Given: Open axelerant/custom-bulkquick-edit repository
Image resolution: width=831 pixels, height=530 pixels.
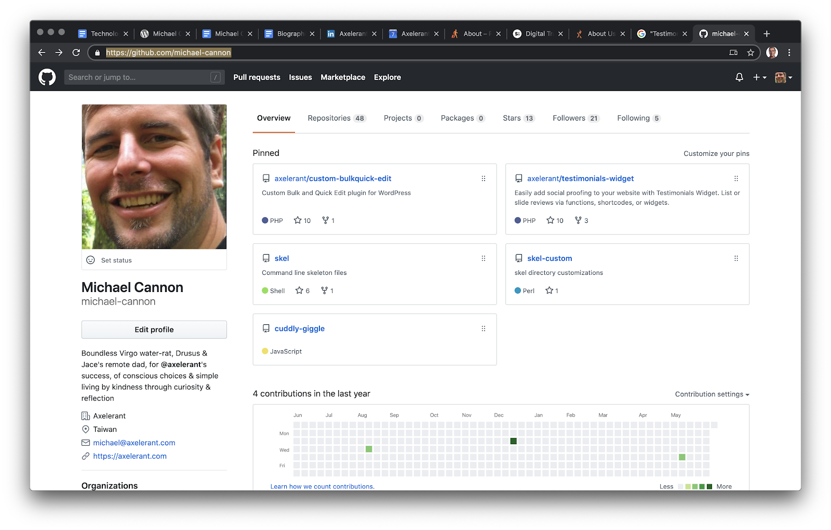Looking at the screenshot, I should [x=333, y=179].
